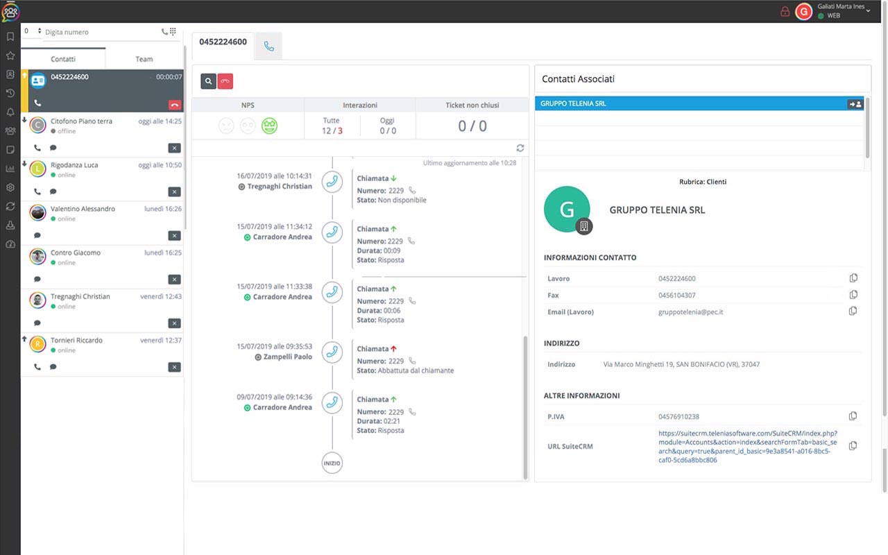Image resolution: width=888 pixels, height=555 pixels.
Task: Call Rigodanza Luca using phone icon
Action: pos(37,191)
